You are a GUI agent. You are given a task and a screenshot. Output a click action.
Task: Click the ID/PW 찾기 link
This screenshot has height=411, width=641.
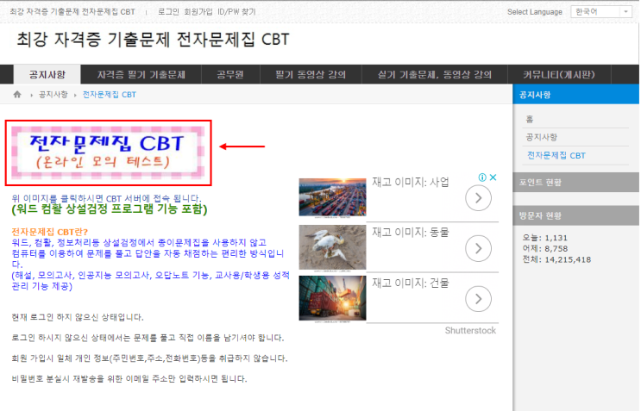pyautogui.click(x=236, y=12)
